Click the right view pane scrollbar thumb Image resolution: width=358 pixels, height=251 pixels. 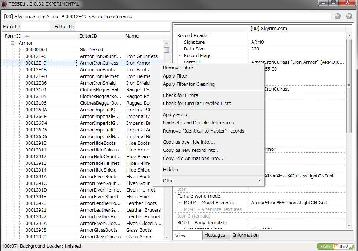349,86
